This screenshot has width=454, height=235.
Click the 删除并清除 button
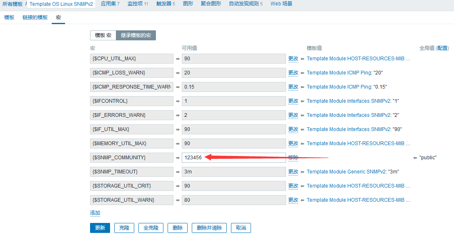coord(209,228)
